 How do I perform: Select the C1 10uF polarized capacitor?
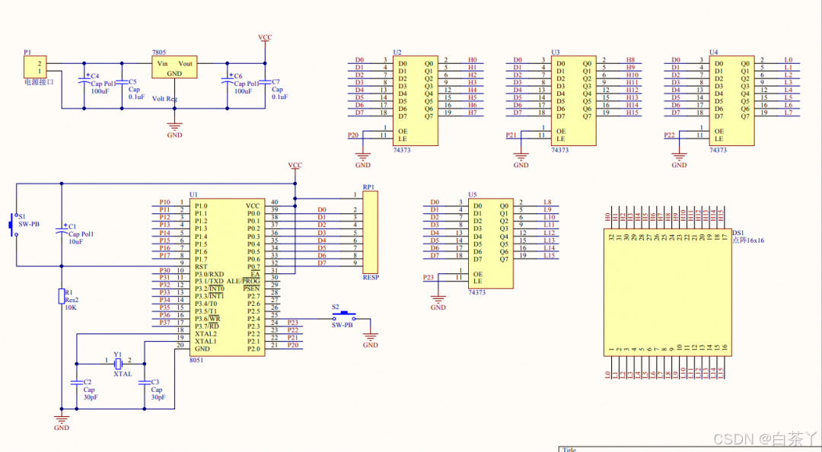pyautogui.click(x=62, y=231)
